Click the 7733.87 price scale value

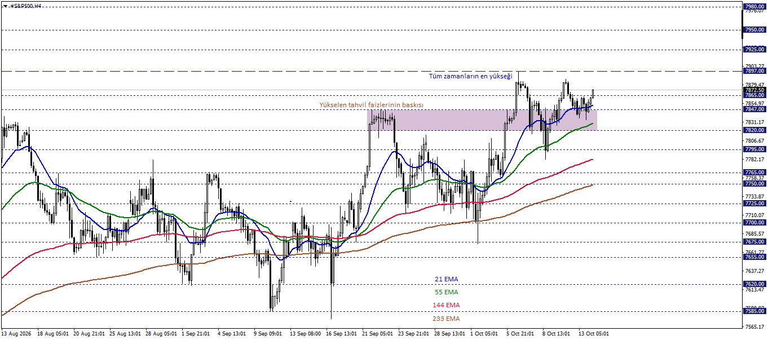click(x=754, y=197)
